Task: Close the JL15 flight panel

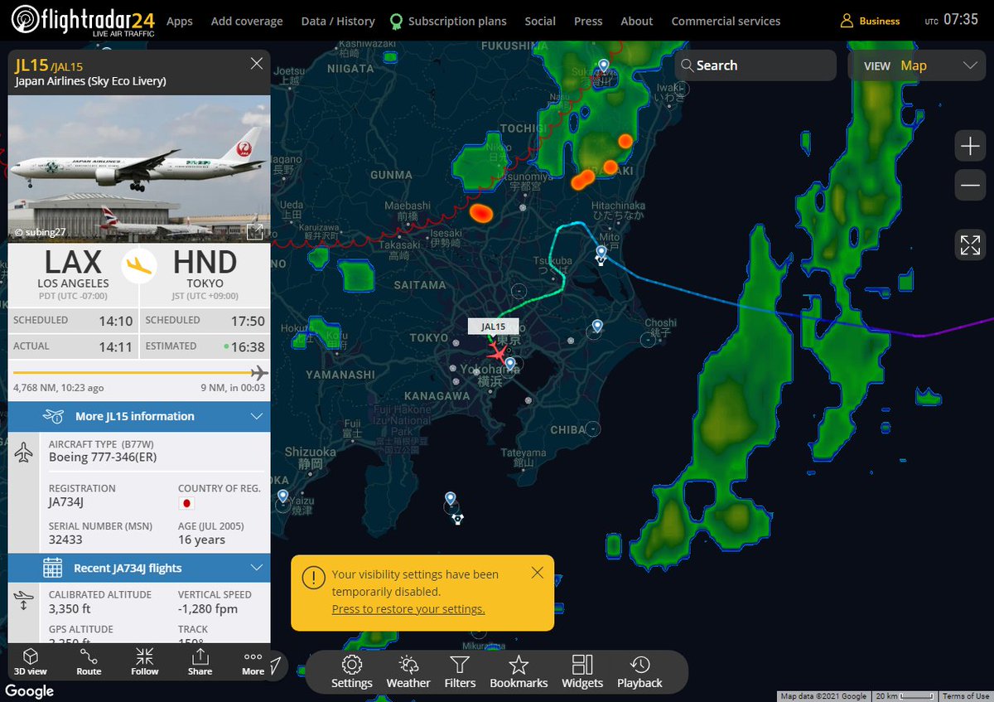Action: pos(257,63)
